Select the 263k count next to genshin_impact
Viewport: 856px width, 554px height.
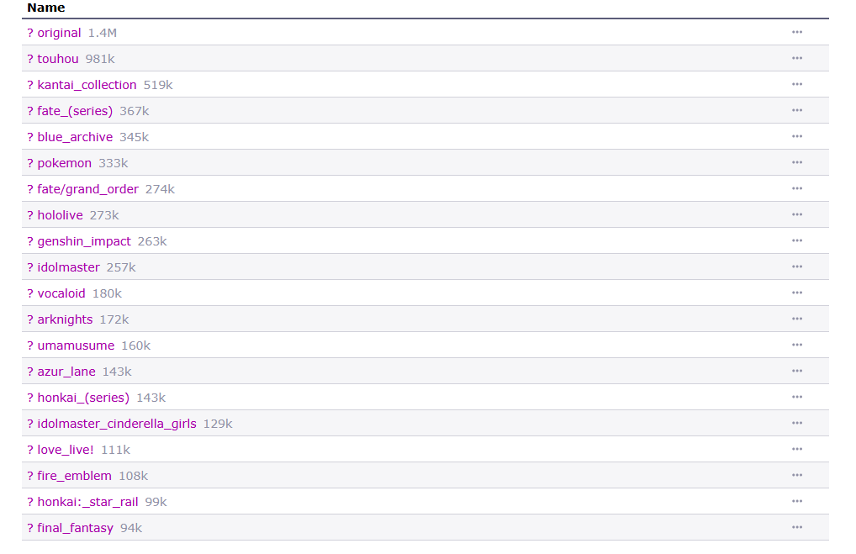(152, 241)
